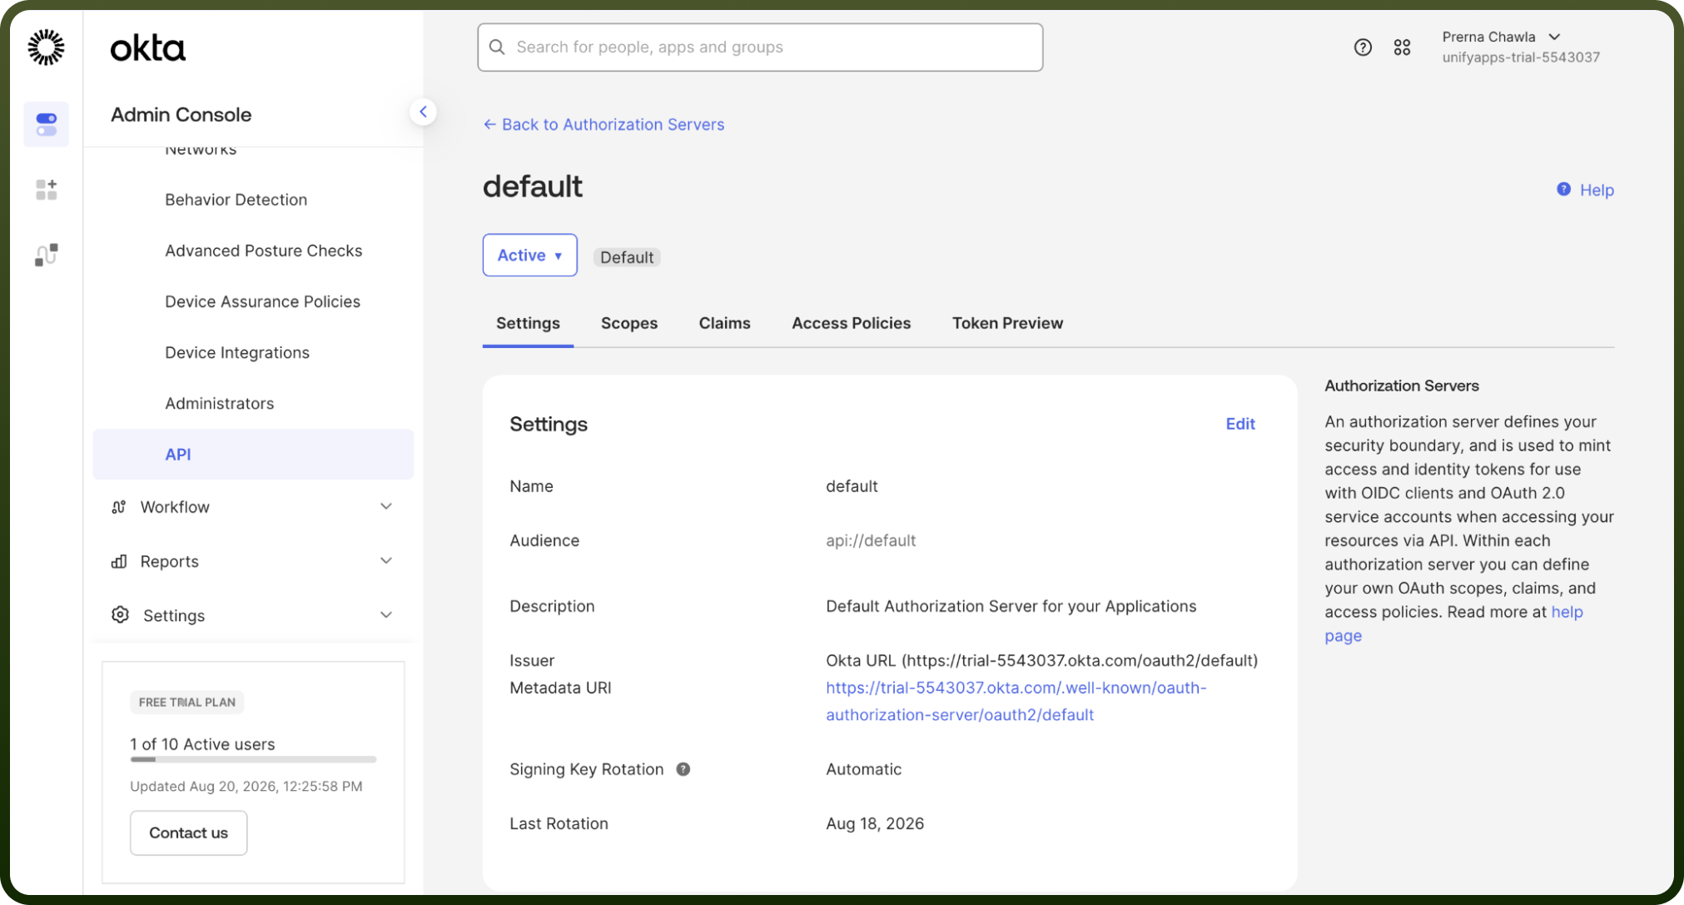Click the Default badge label

click(627, 257)
